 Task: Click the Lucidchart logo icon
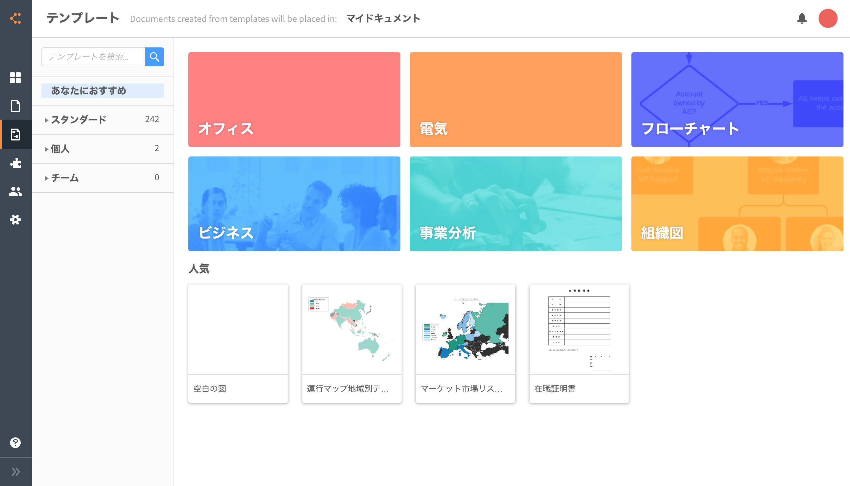pyautogui.click(x=16, y=18)
